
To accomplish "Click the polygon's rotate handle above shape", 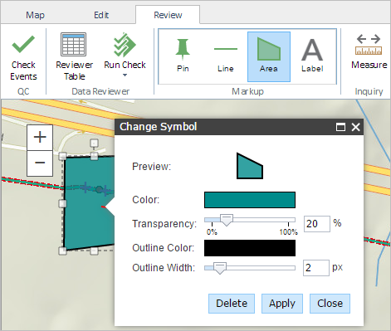I will (x=94, y=143).
